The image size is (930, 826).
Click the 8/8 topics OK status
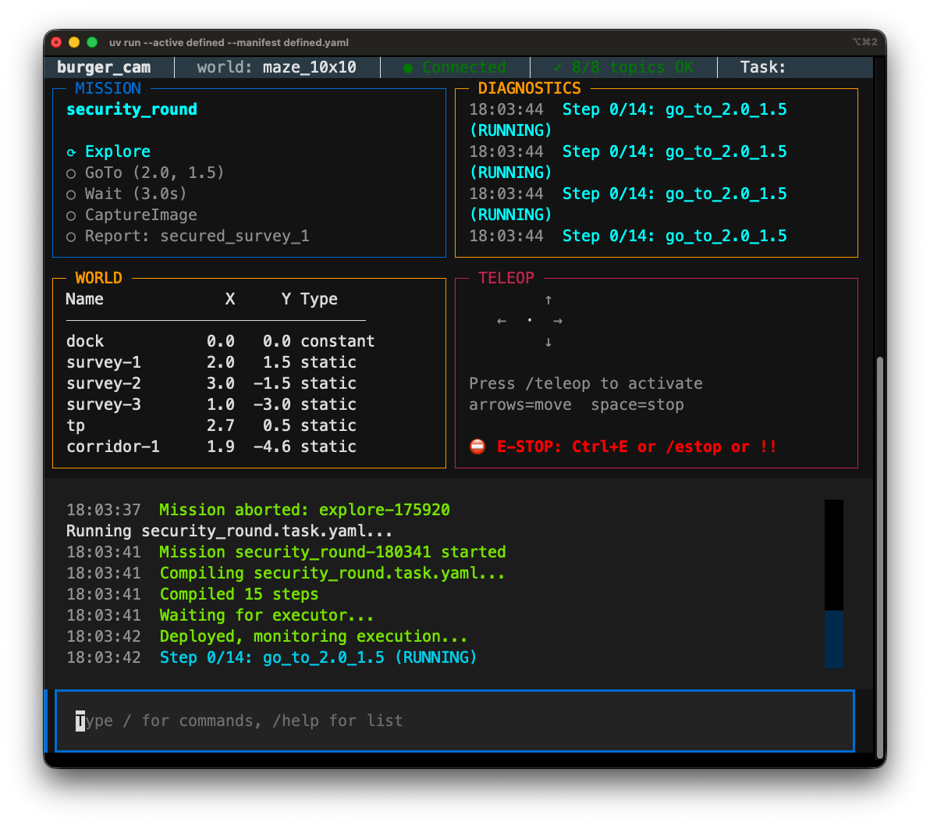[x=623, y=68]
